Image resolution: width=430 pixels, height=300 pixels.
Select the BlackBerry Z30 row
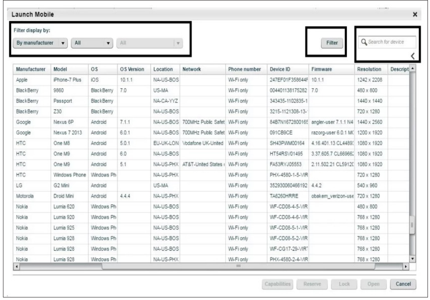pyautogui.click(x=211, y=111)
